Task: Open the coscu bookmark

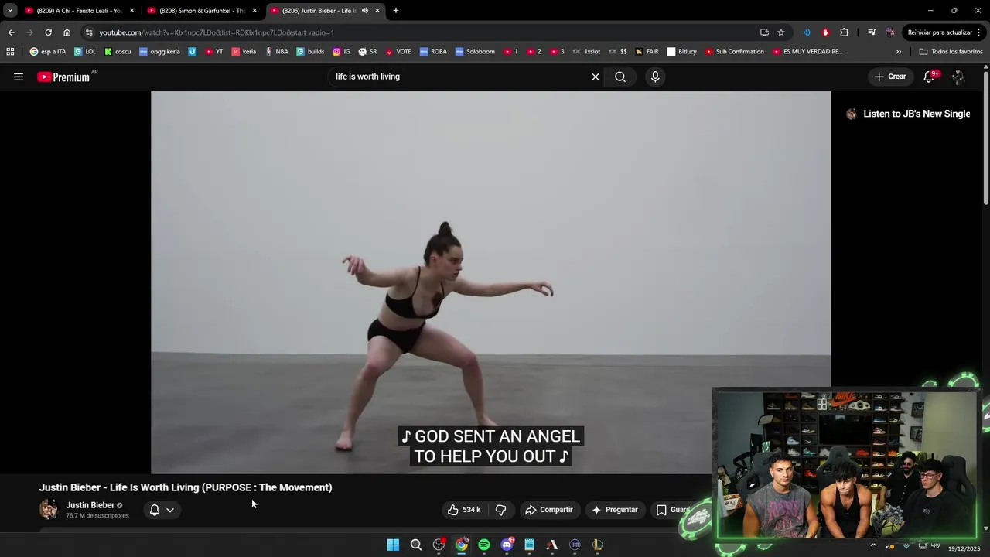Action: [x=118, y=52]
